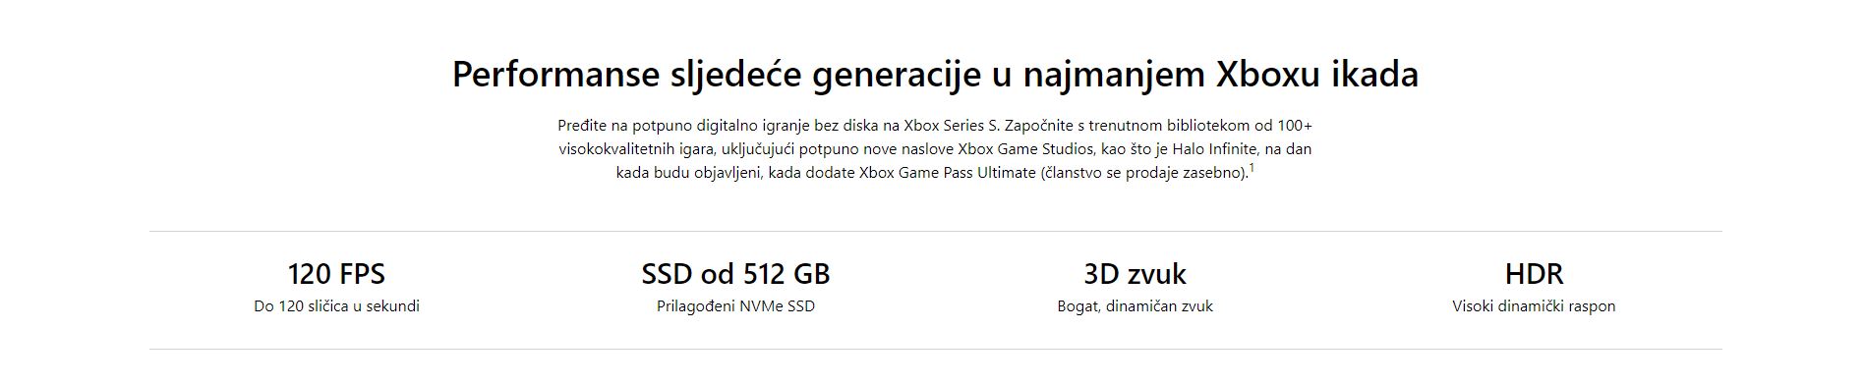Click the word Pređite starting the paragraph
Screen dimensions: 1864x385
(581, 126)
